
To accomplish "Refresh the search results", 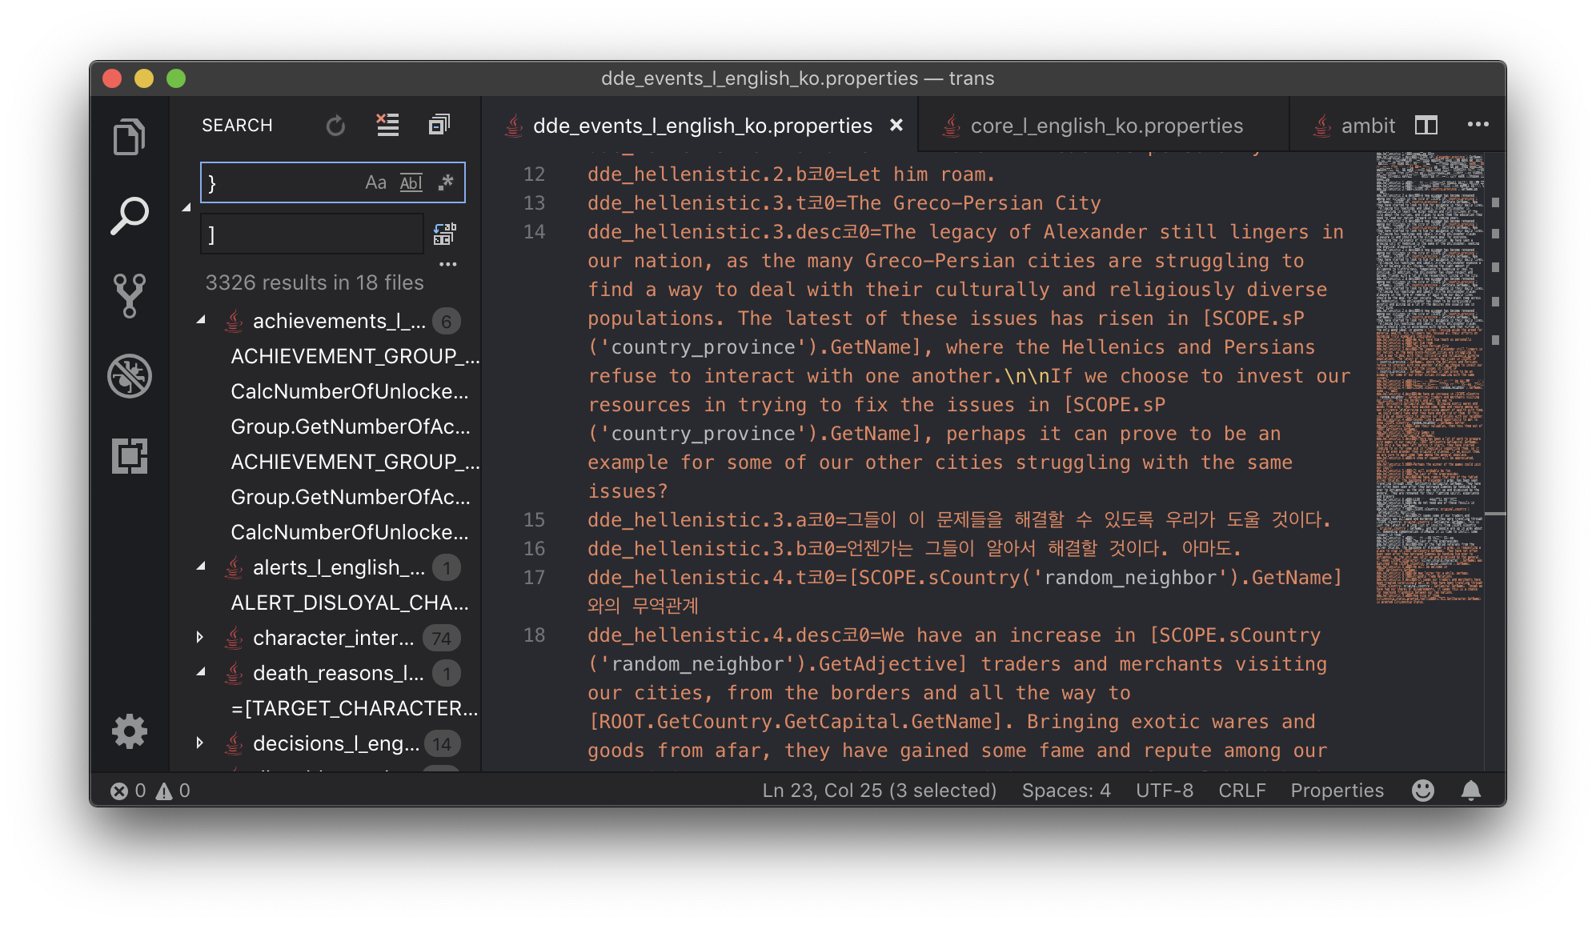I will pyautogui.click(x=335, y=126).
